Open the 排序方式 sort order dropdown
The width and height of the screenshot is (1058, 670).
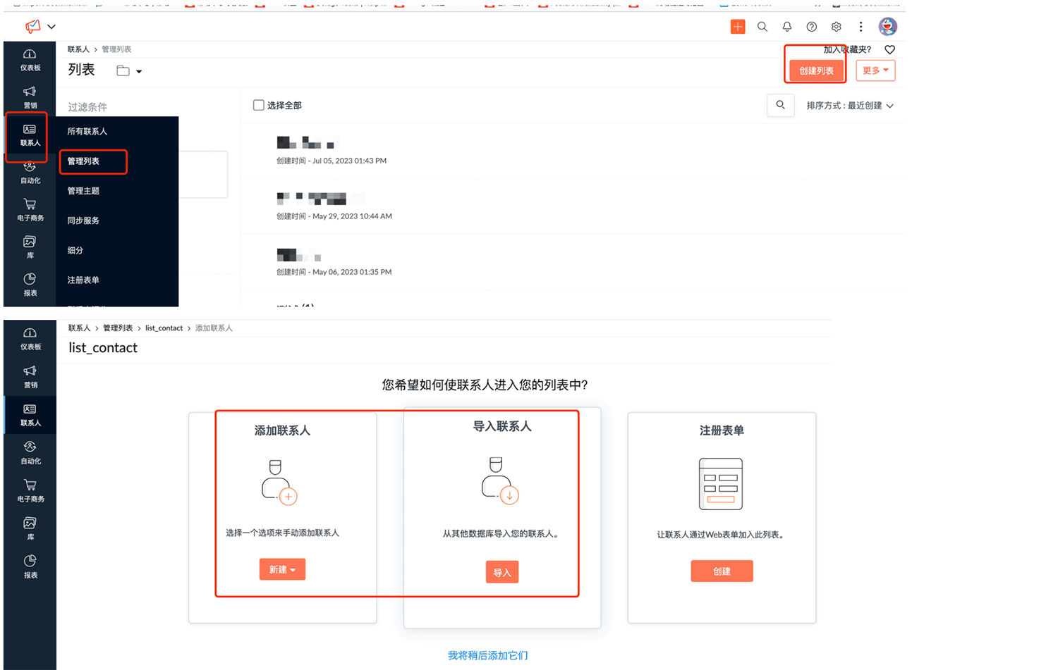point(850,106)
